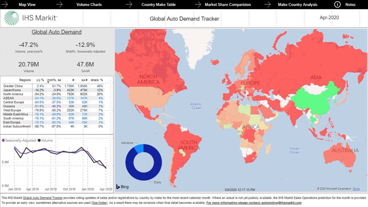Screen dimensions: 368x207
Task: Click the 49% share cell
Action: [100, 86]
